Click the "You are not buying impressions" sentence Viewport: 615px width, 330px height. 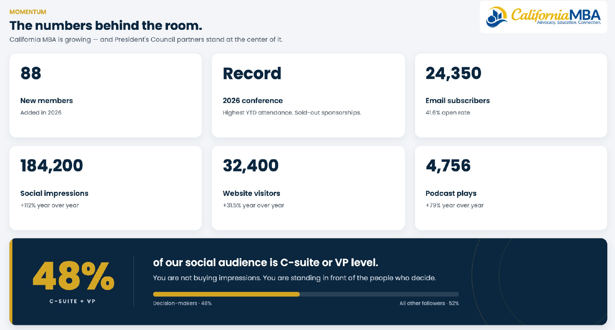pyautogui.click(x=294, y=278)
